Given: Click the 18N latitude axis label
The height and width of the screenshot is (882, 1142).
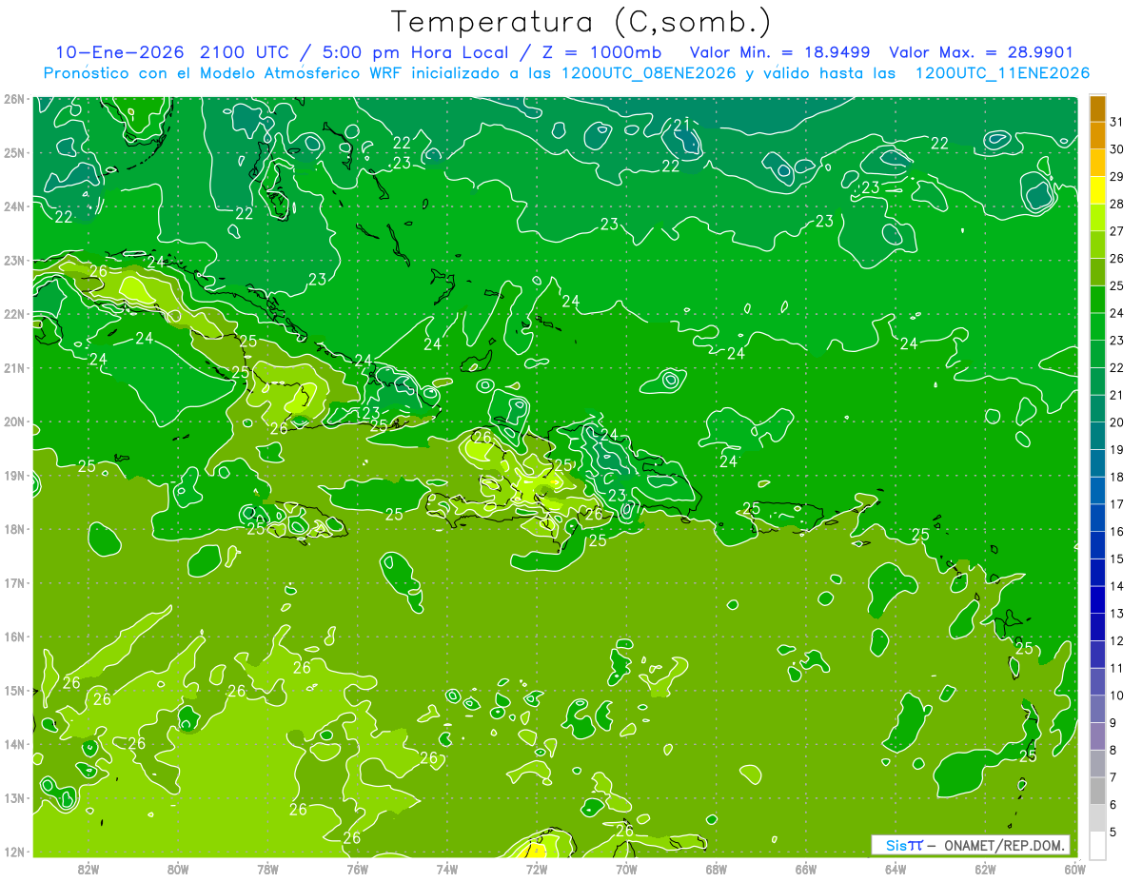Looking at the screenshot, I should [x=13, y=529].
